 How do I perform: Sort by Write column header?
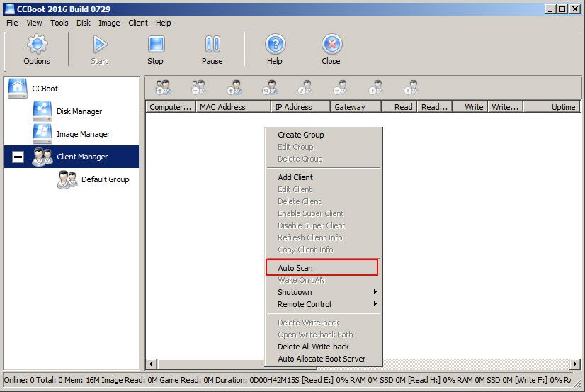(x=470, y=107)
